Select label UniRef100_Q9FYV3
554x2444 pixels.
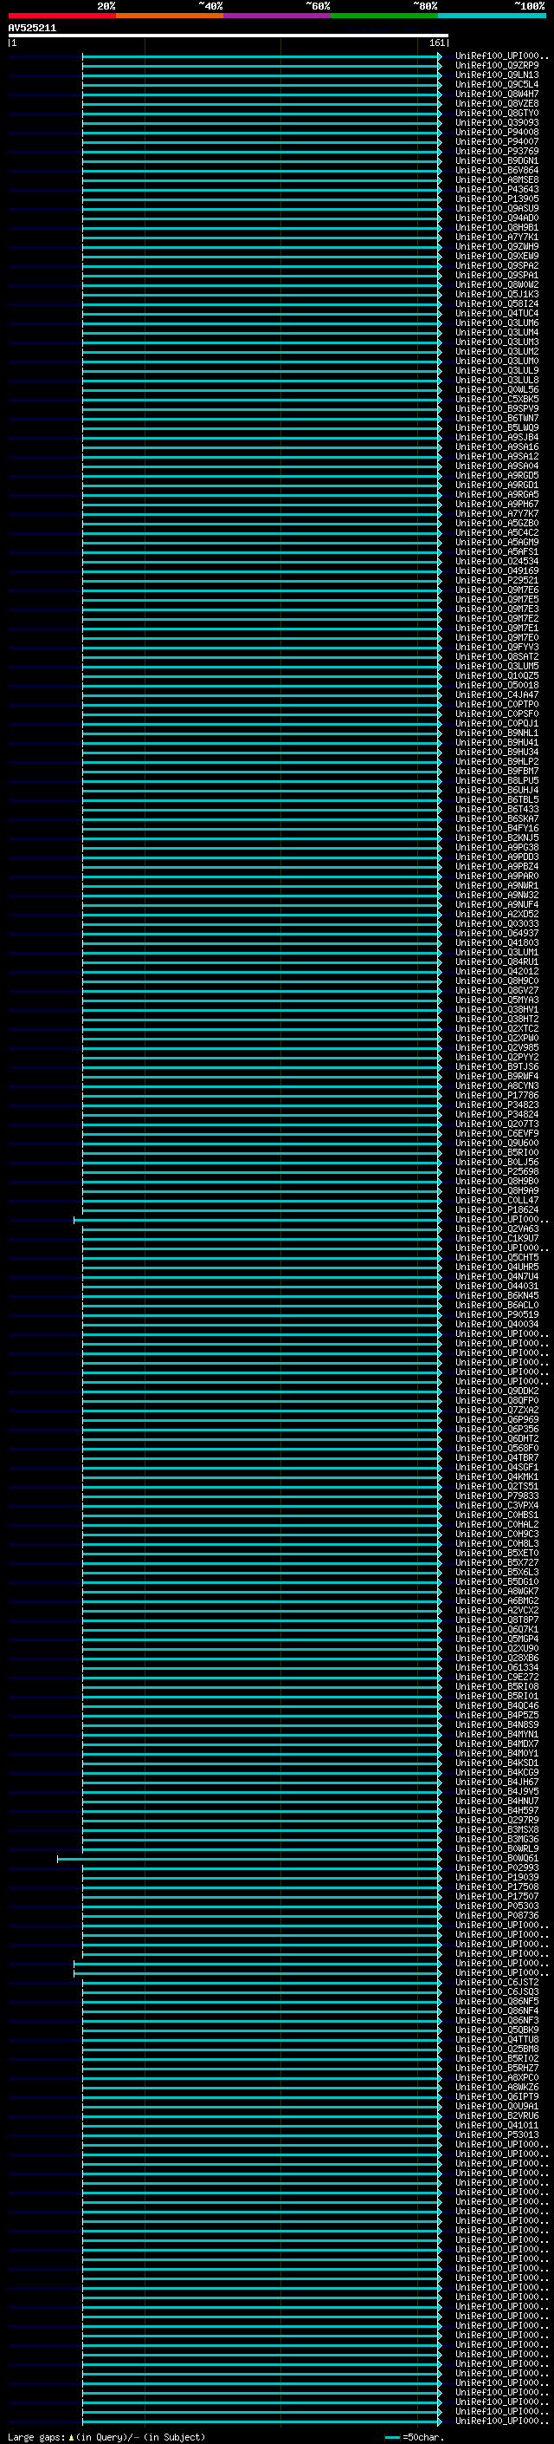tap(497, 647)
